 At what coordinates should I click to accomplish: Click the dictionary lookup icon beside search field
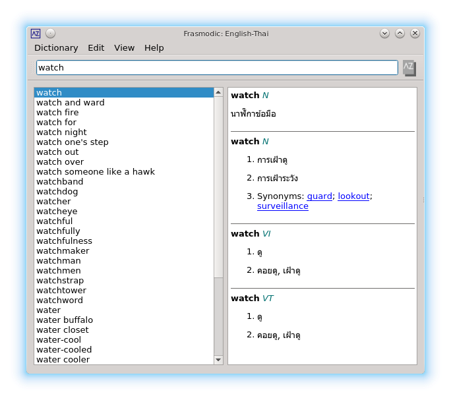tap(409, 67)
